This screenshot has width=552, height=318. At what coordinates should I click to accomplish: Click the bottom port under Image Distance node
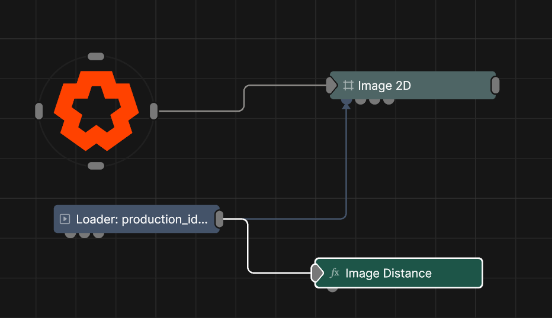tap(333, 288)
